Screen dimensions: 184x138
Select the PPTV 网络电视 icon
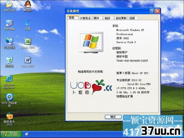coord(9,100)
